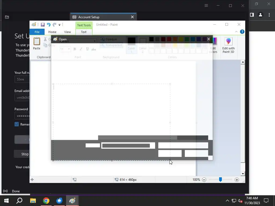
Task: Click the connection status icon beside Done
Action: click(x=5, y=191)
